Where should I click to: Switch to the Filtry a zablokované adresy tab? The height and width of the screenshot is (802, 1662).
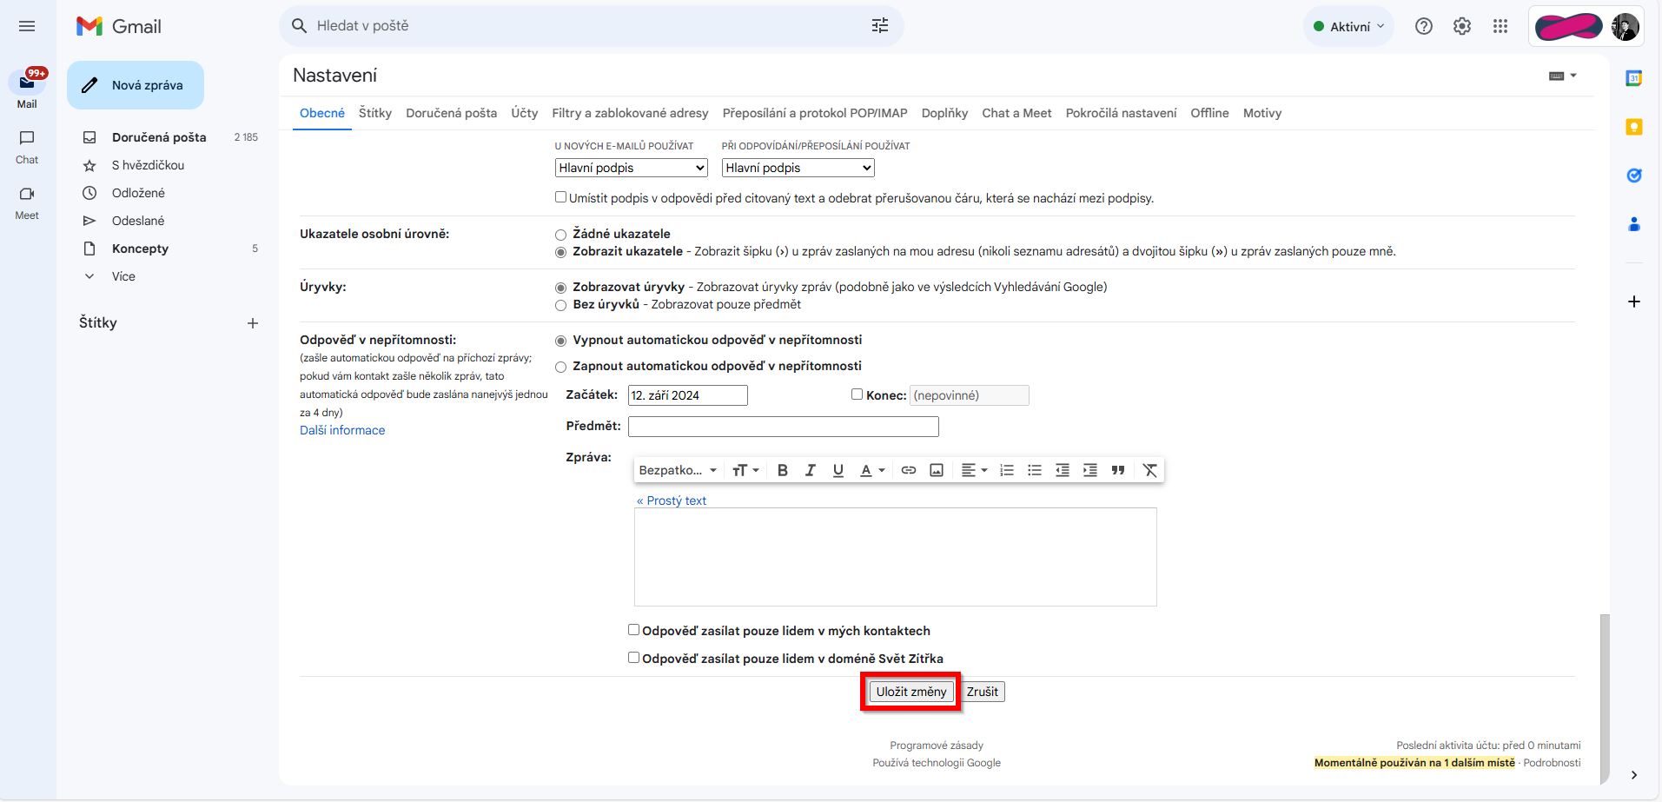(630, 113)
